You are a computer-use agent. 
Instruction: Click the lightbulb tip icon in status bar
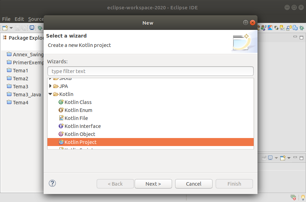(x=303, y=197)
